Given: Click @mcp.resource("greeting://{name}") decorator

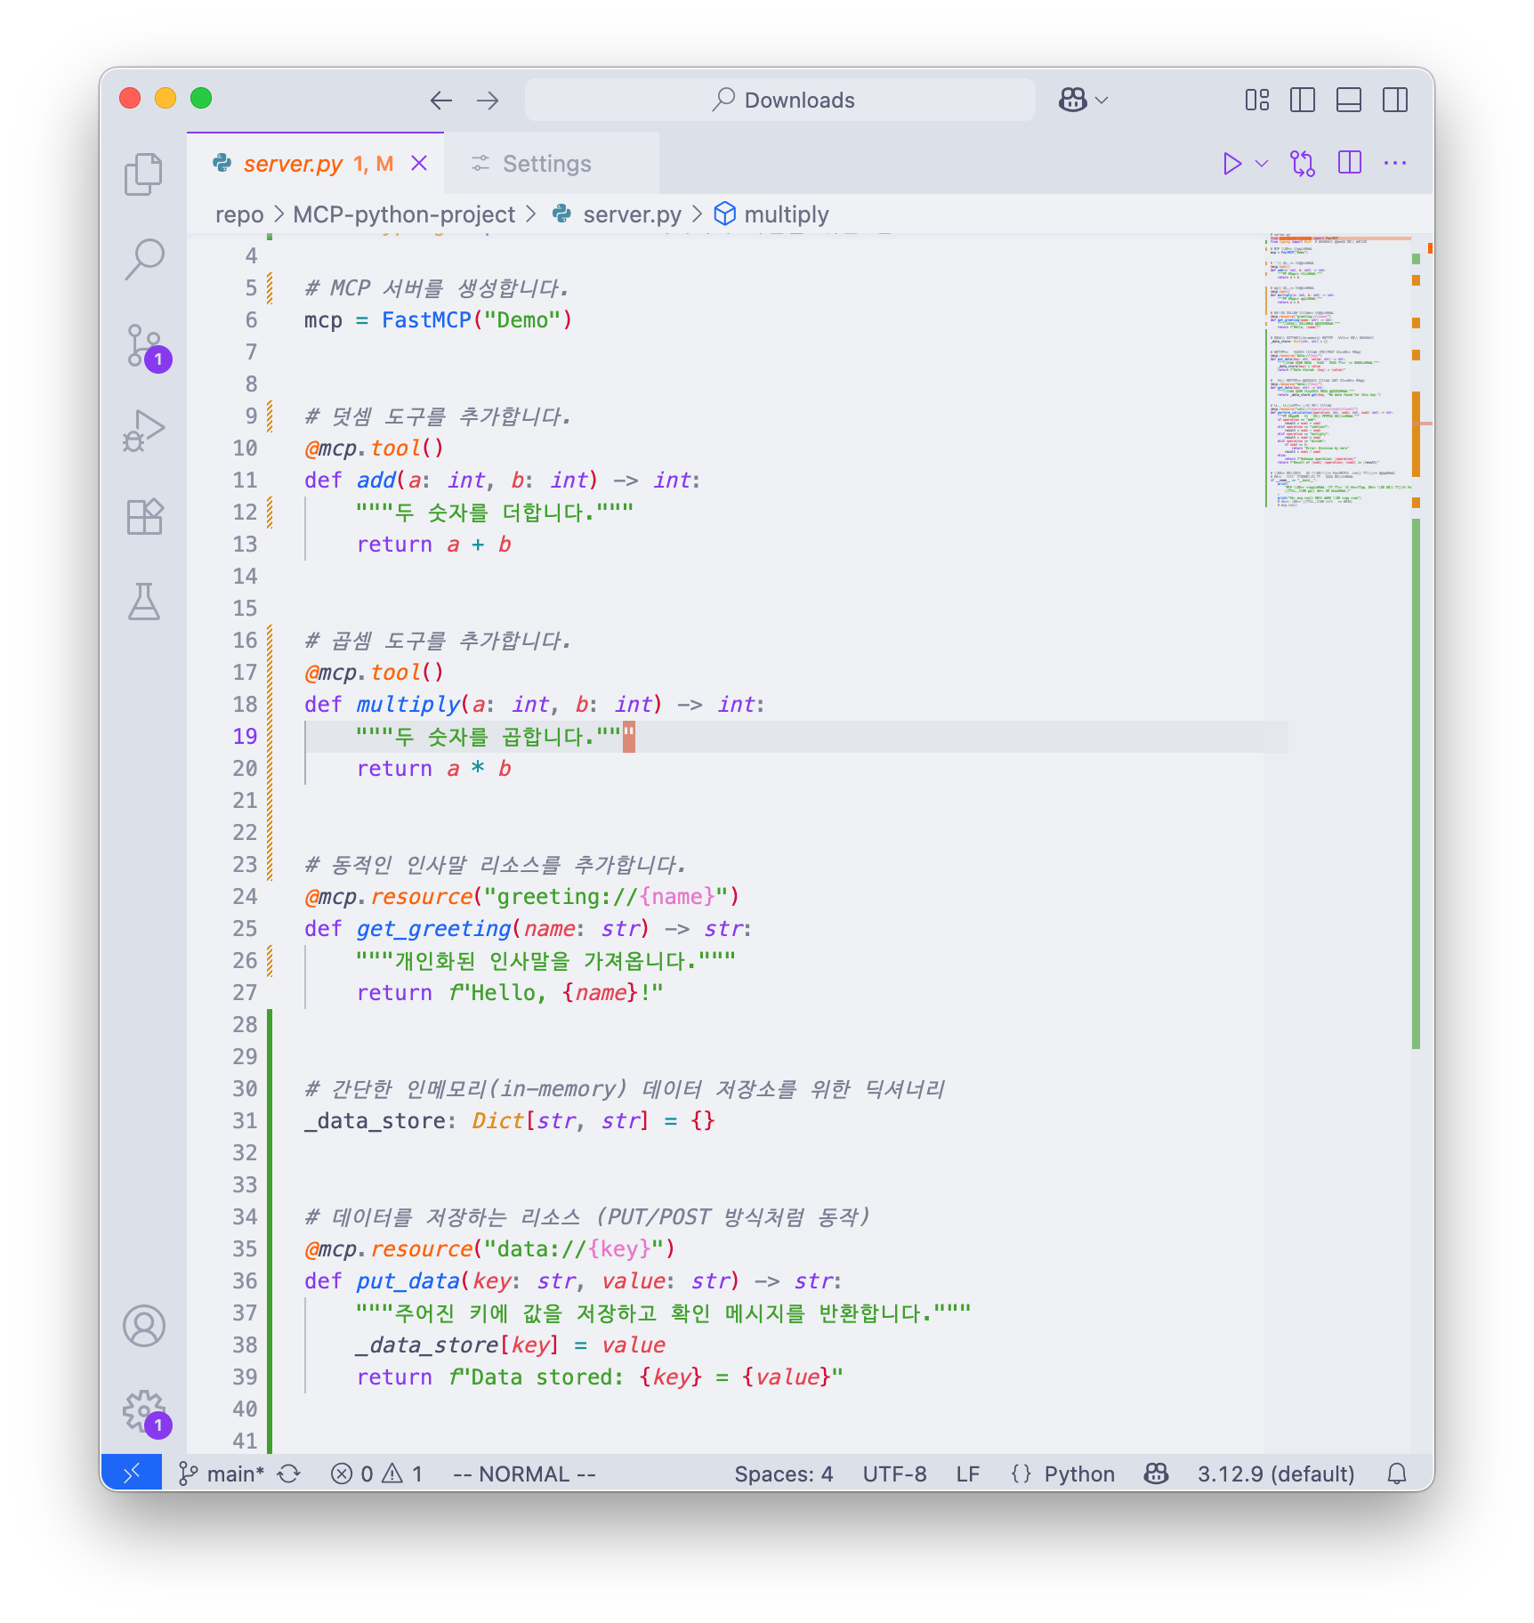Looking at the screenshot, I should [x=521, y=897].
